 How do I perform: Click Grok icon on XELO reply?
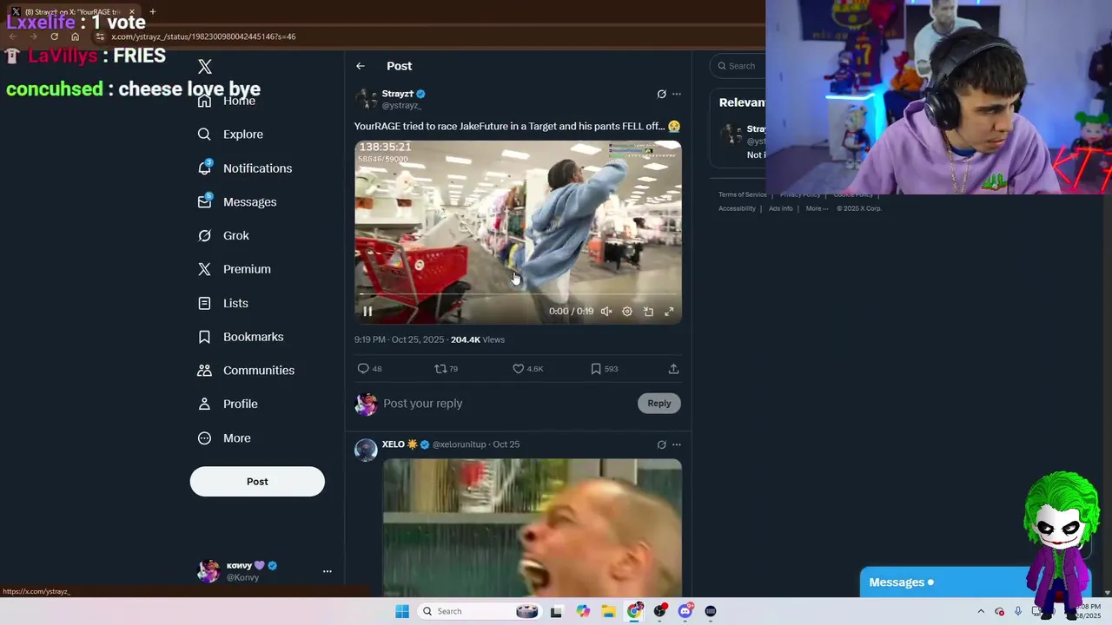(661, 444)
